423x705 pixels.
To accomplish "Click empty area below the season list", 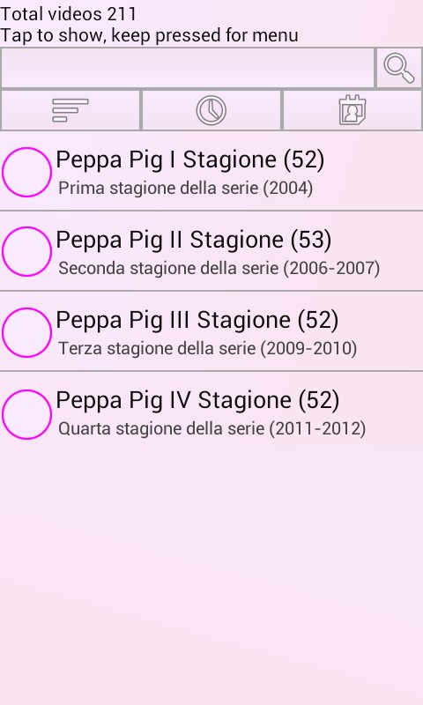I will (211, 575).
